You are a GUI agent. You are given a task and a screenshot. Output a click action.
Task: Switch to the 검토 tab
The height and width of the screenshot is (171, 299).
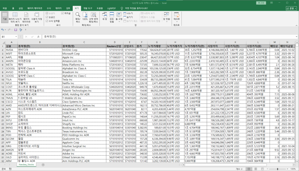[68, 8]
